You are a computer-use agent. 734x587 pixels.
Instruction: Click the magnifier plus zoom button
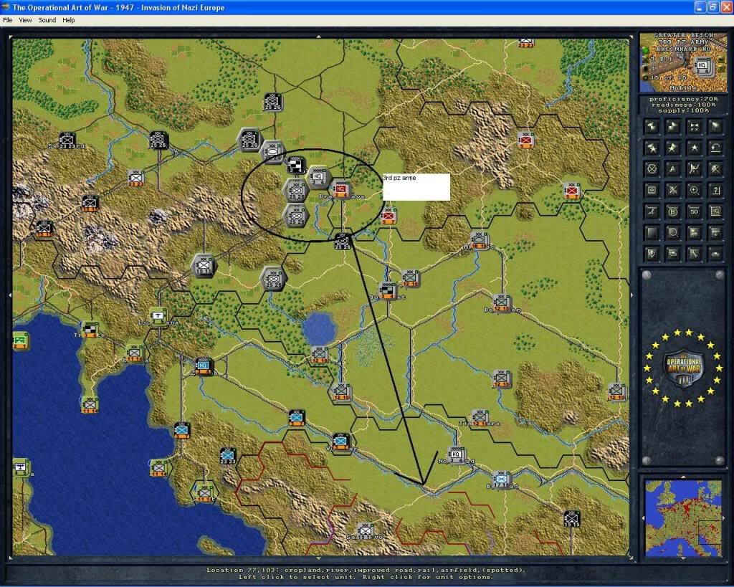point(694,190)
